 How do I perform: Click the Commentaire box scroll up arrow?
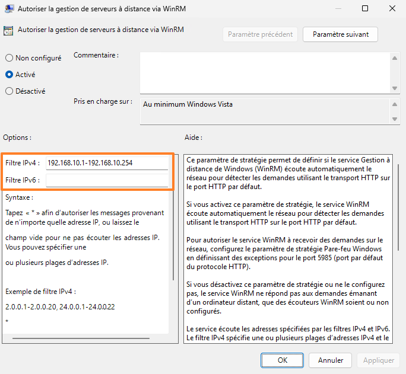[395, 58]
